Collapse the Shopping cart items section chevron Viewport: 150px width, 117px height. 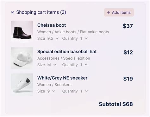(x=12, y=12)
